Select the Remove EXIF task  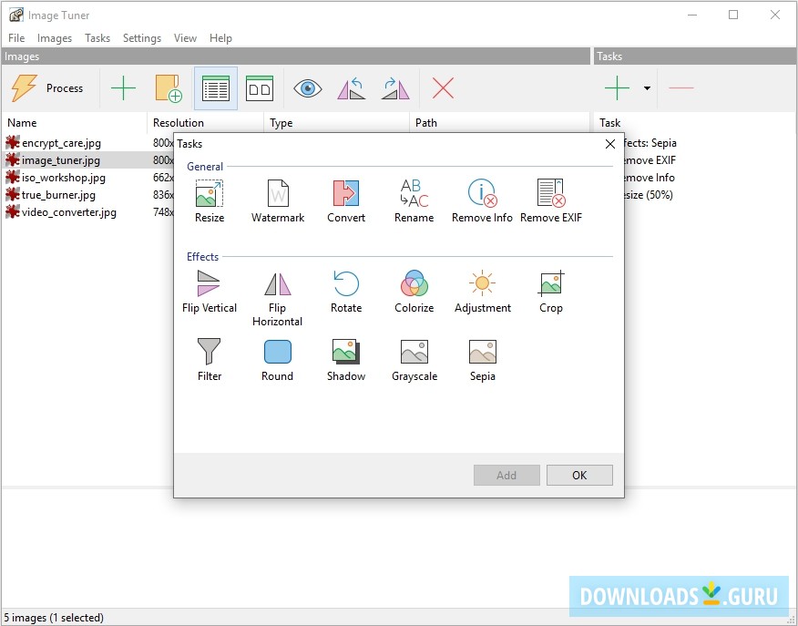(x=550, y=200)
